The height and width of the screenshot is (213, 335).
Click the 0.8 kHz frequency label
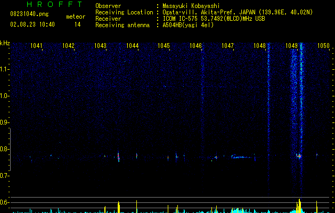pyautogui.click(x=4, y=149)
